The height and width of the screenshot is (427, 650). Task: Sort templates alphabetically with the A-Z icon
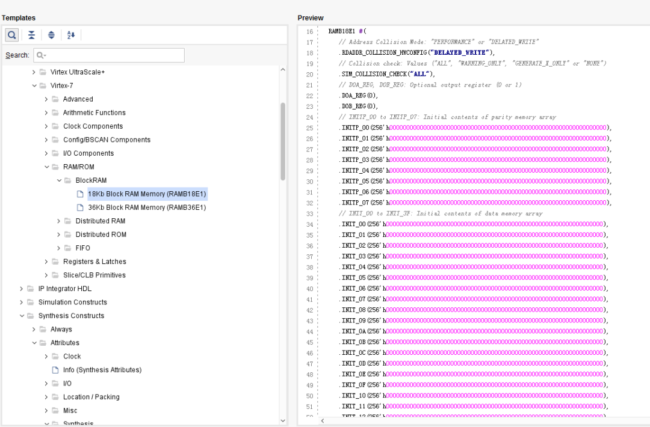coord(70,35)
